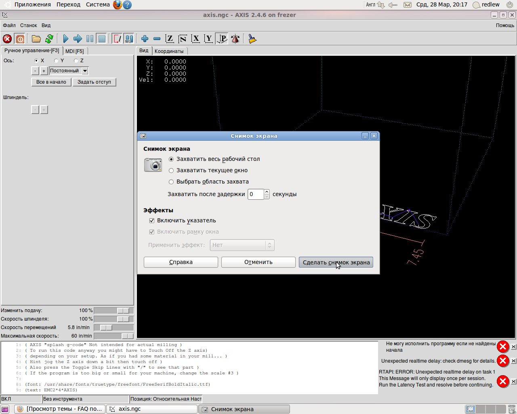Switch to the X side view
517x414 pixels.
195,39
